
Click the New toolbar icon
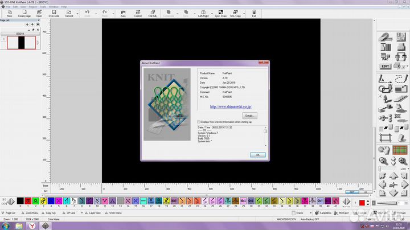[x=10, y=14]
